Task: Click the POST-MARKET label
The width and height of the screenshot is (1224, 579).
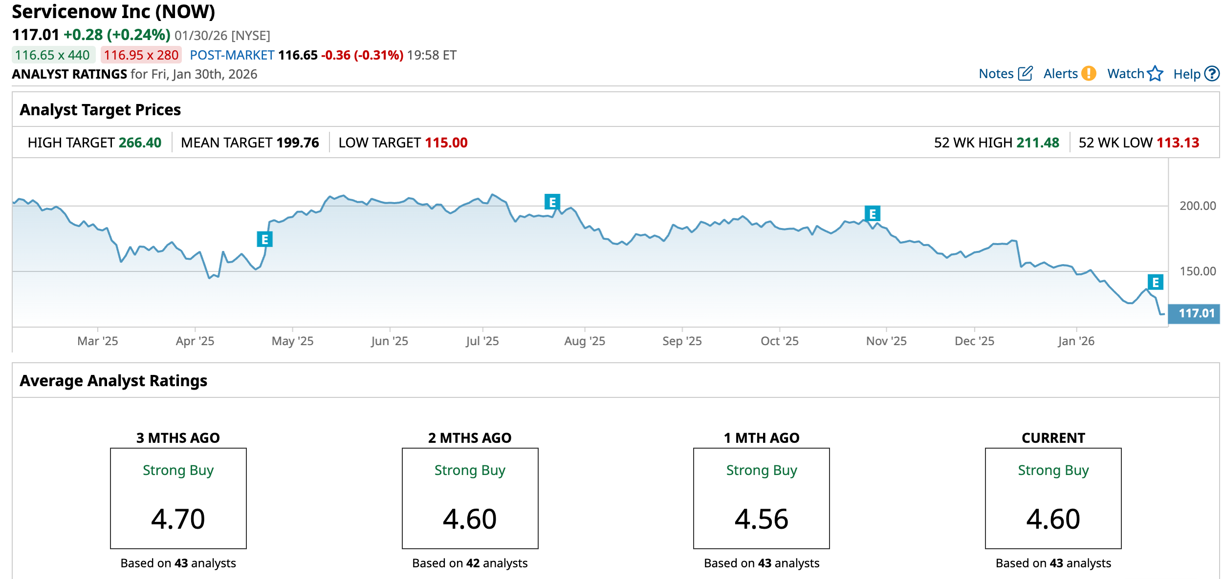Action: [232, 55]
